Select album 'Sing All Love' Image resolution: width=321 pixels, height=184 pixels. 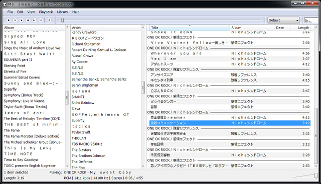pyautogui.click(x=25, y=42)
